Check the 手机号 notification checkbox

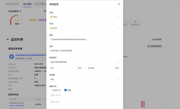(x=50, y=90)
